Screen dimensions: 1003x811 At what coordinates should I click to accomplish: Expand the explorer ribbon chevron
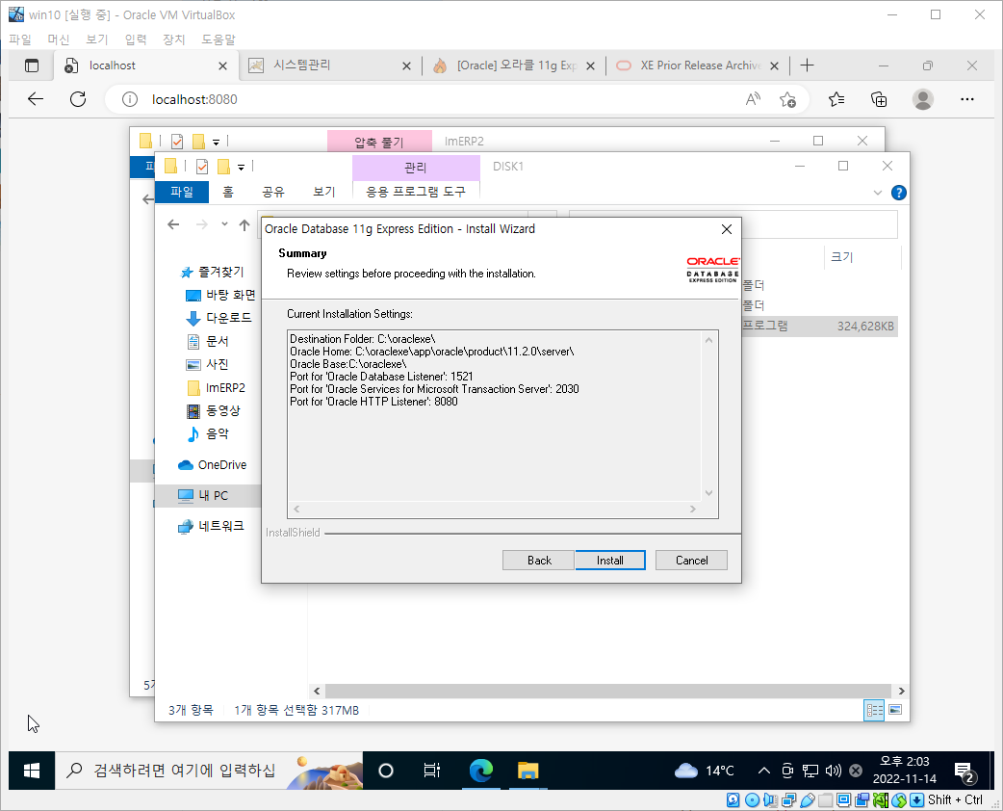tap(878, 193)
